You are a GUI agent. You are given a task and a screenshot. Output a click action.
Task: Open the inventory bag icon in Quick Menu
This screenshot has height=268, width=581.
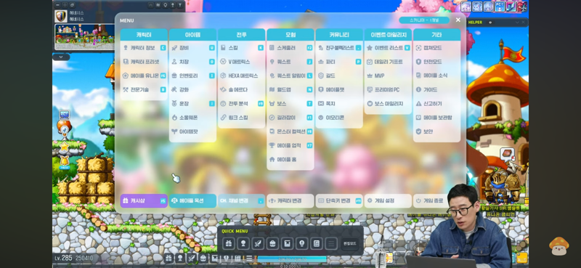pyautogui.click(x=273, y=243)
